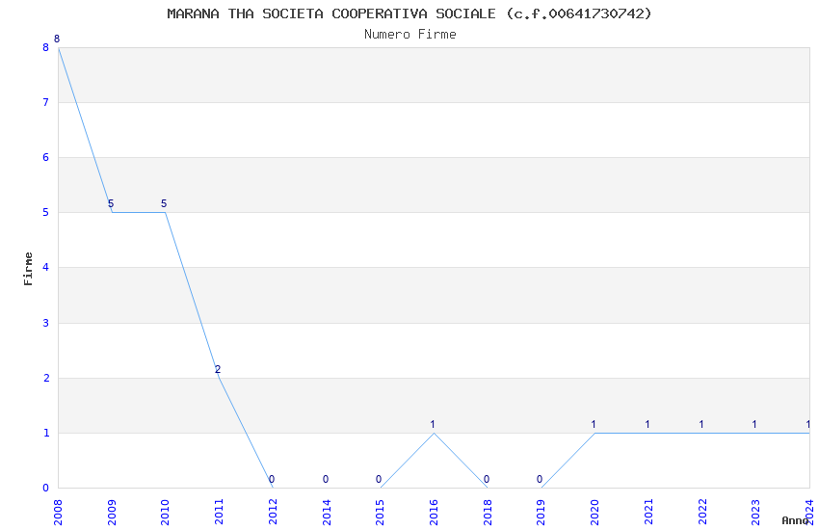The image size is (819, 530).
Task: Click the 0 data label above 2019
Action: coord(540,479)
